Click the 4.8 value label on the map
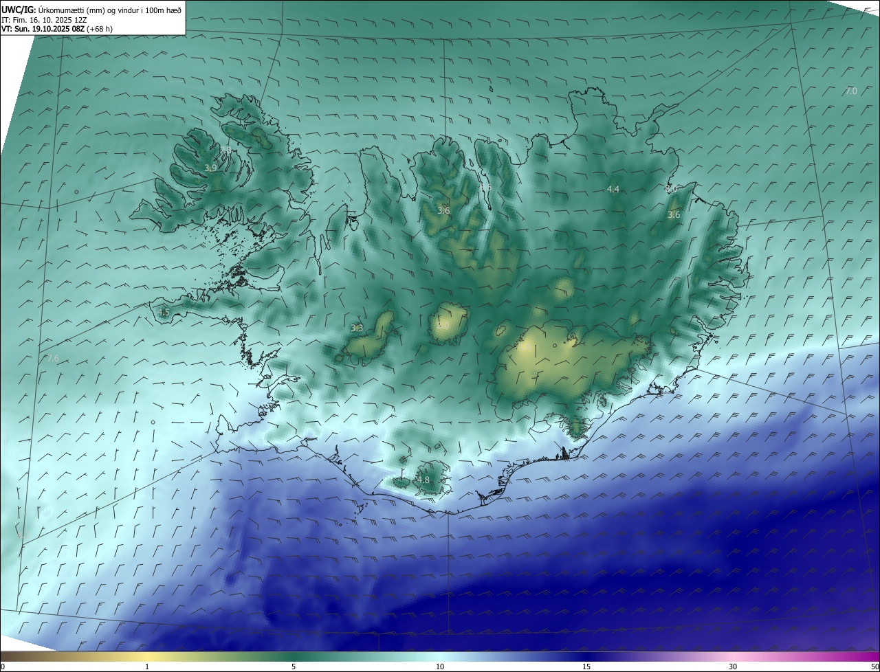The image size is (880, 672). click(423, 480)
